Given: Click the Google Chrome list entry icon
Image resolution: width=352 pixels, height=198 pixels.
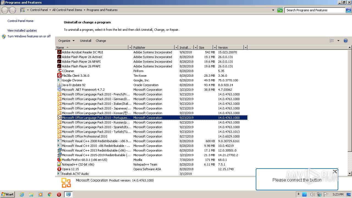Looking at the screenshot, I should pos(59,80).
